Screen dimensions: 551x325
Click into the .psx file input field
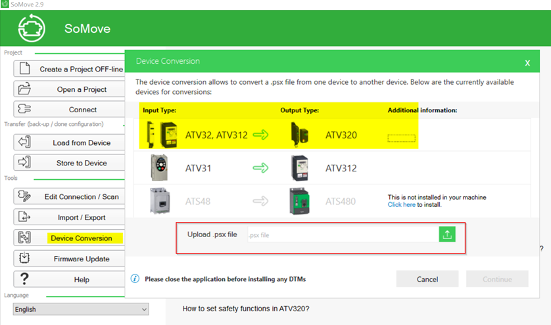(343, 234)
